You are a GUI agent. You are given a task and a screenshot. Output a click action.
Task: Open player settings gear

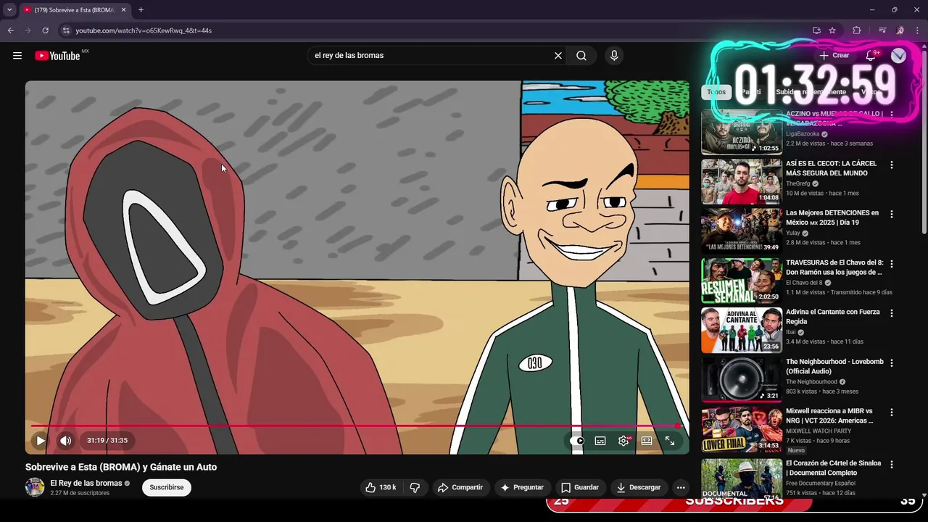coord(623,441)
